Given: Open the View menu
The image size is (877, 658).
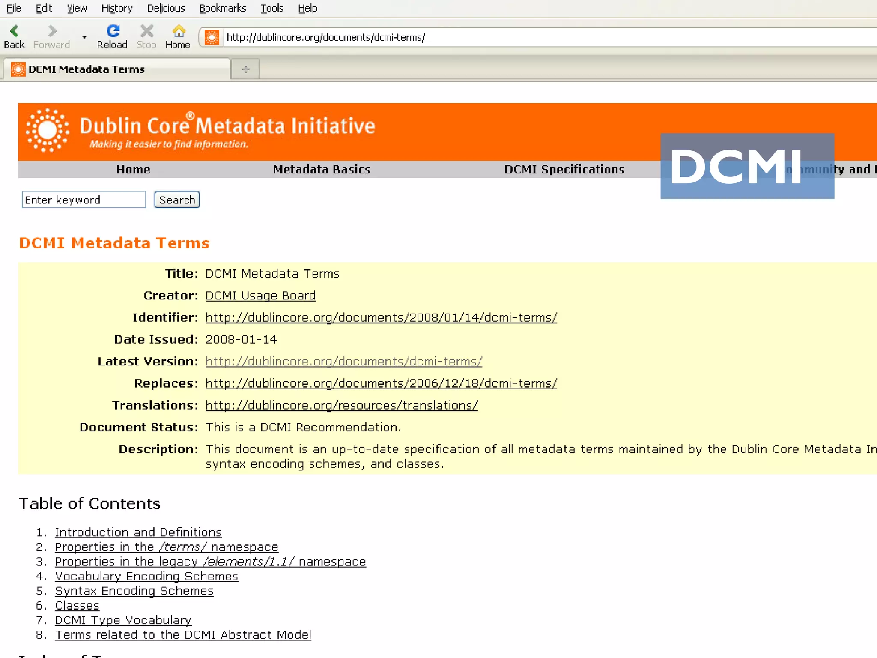Looking at the screenshot, I should pos(77,8).
